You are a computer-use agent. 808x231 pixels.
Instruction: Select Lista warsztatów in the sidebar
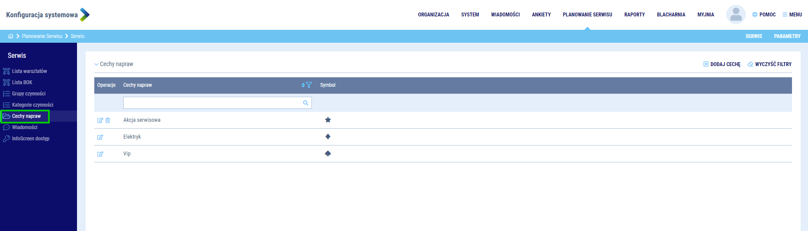tap(29, 71)
